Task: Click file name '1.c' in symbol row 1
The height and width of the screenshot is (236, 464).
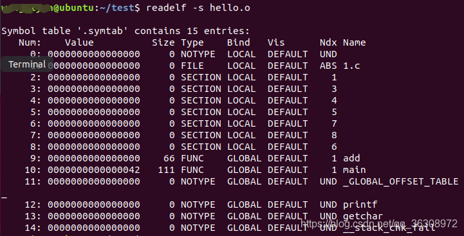Action: pos(351,66)
